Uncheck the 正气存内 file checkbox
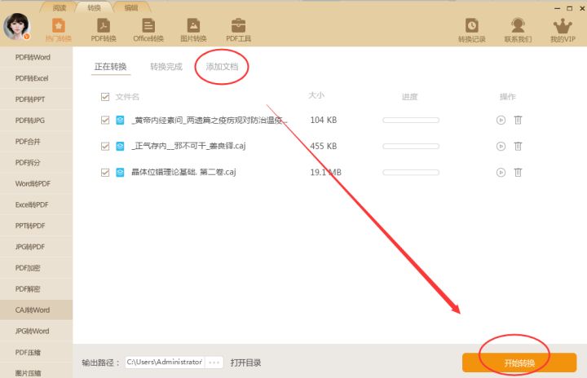The width and height of the screenshot is (587, 378). (104, 147)
